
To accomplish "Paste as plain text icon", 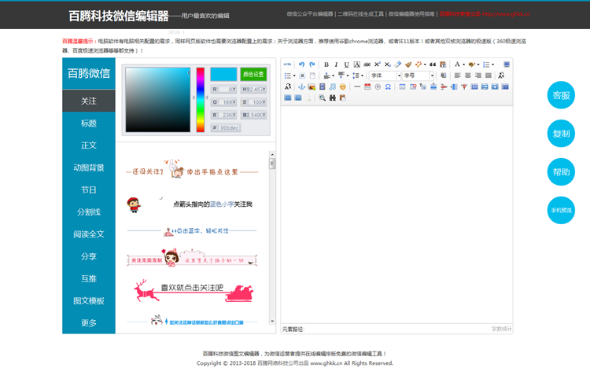I will pos(443,64).
